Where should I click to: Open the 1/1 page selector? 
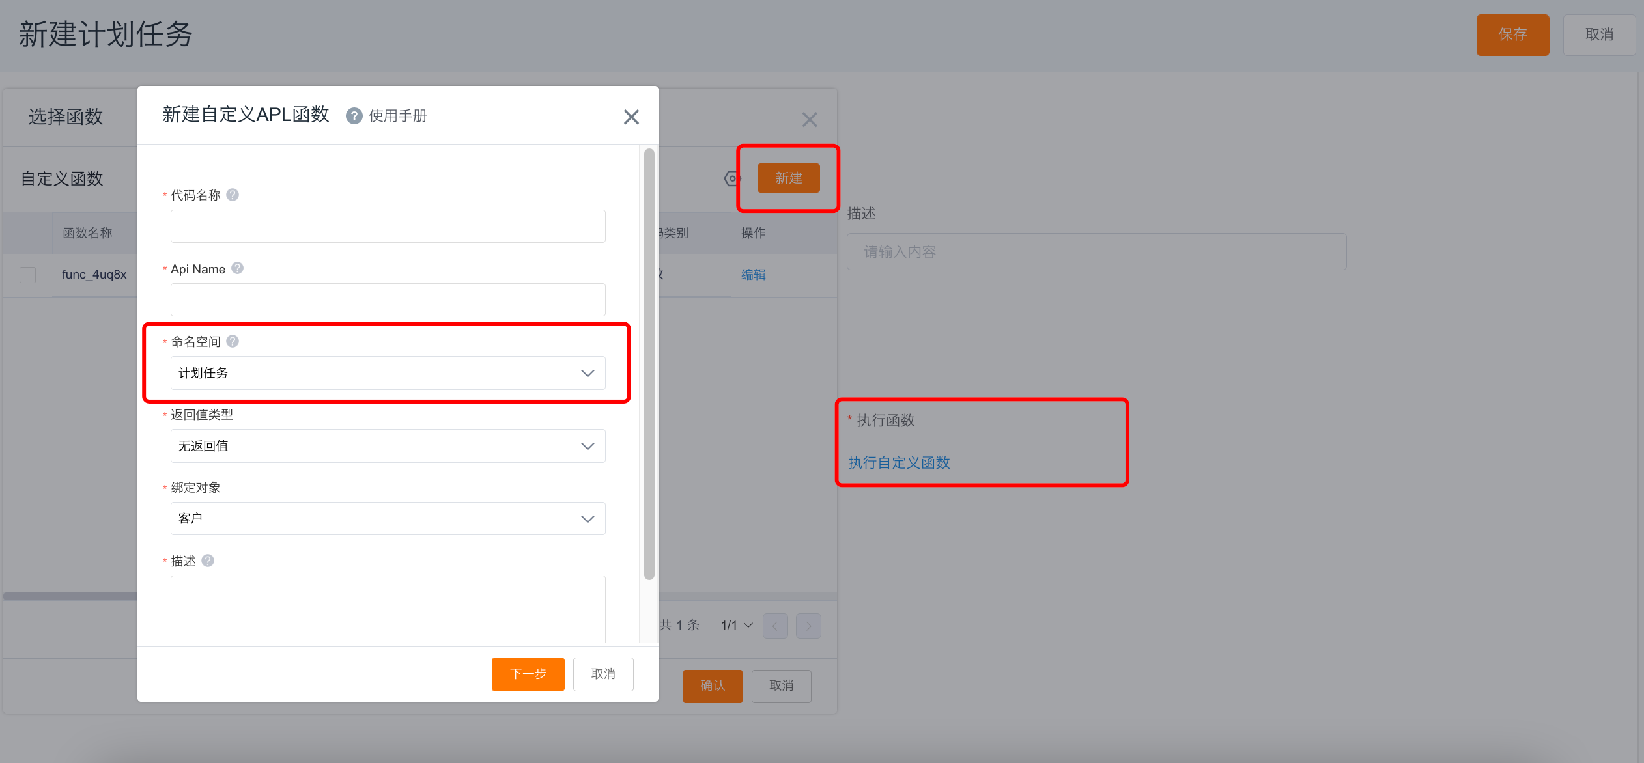pyautogui.click(x=737, y=625)
